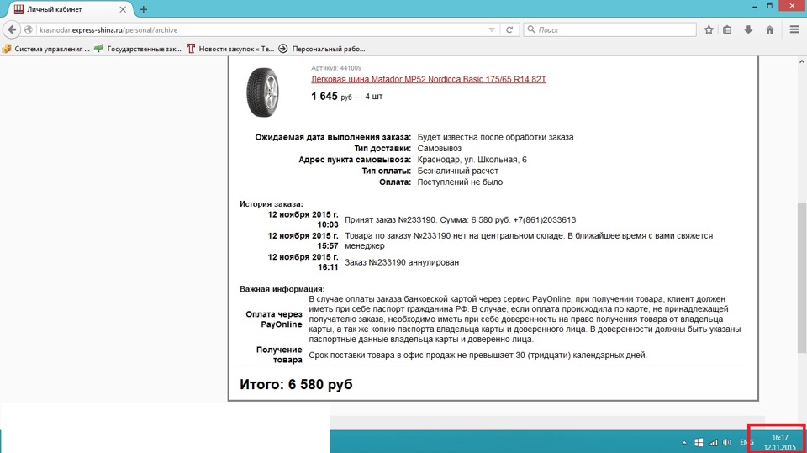The width and height of the screenshot is (807, 453).
Task: Open Matador MP52 Nordicca Basic tire link
Action: click(428, 79)
